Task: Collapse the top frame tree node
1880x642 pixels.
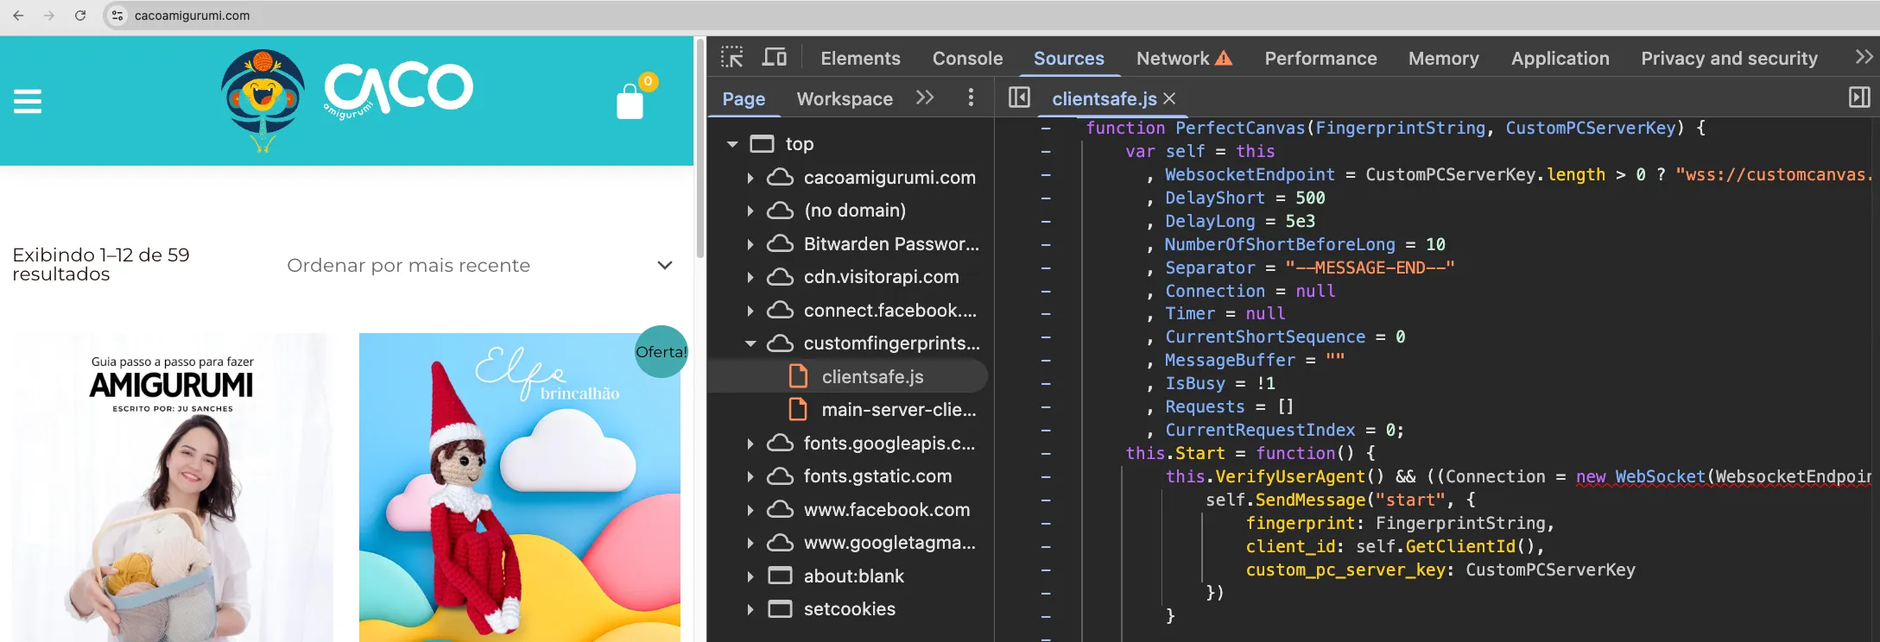Action: pyautogui.click(x=732, y=144)
